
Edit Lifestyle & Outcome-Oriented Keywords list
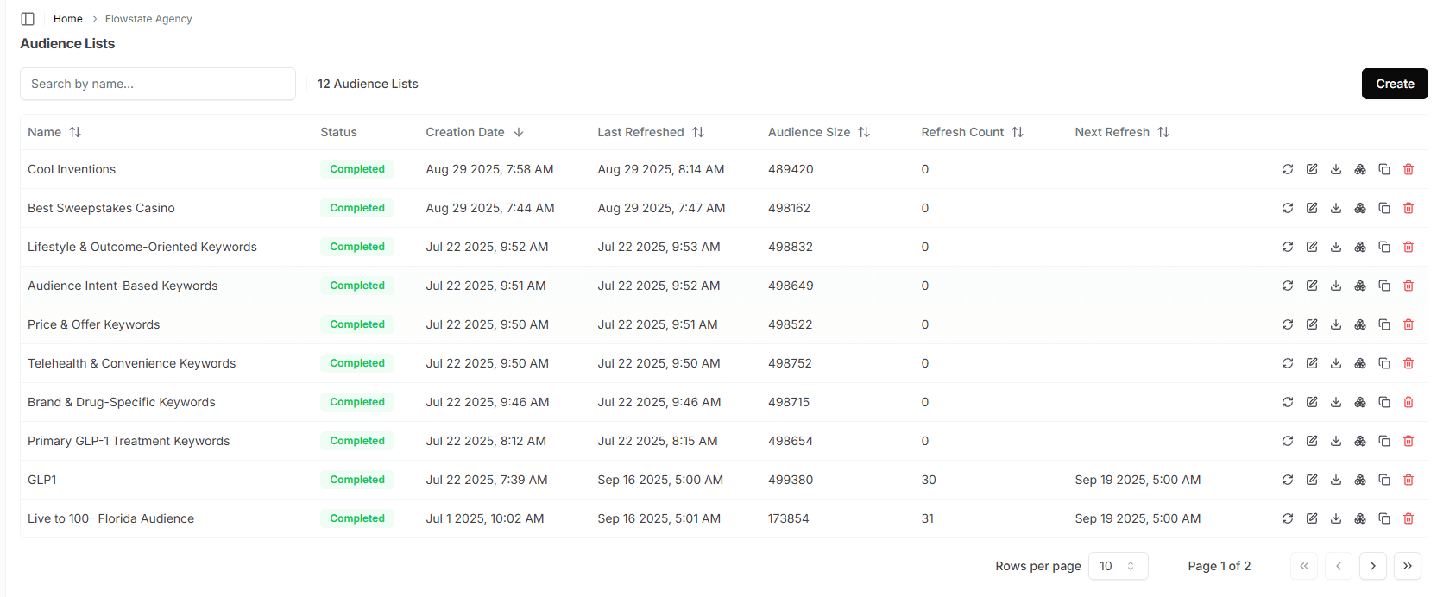pyautogui.click(x=1312, y=247)
